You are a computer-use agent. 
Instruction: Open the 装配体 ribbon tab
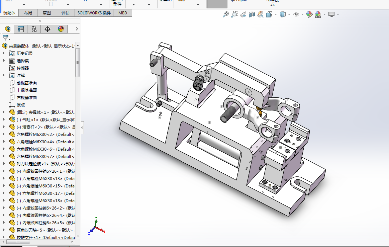coord(9,13)
